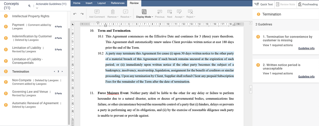
Task: Click the Add Comment icon
Action: click(x=97, y=12)
